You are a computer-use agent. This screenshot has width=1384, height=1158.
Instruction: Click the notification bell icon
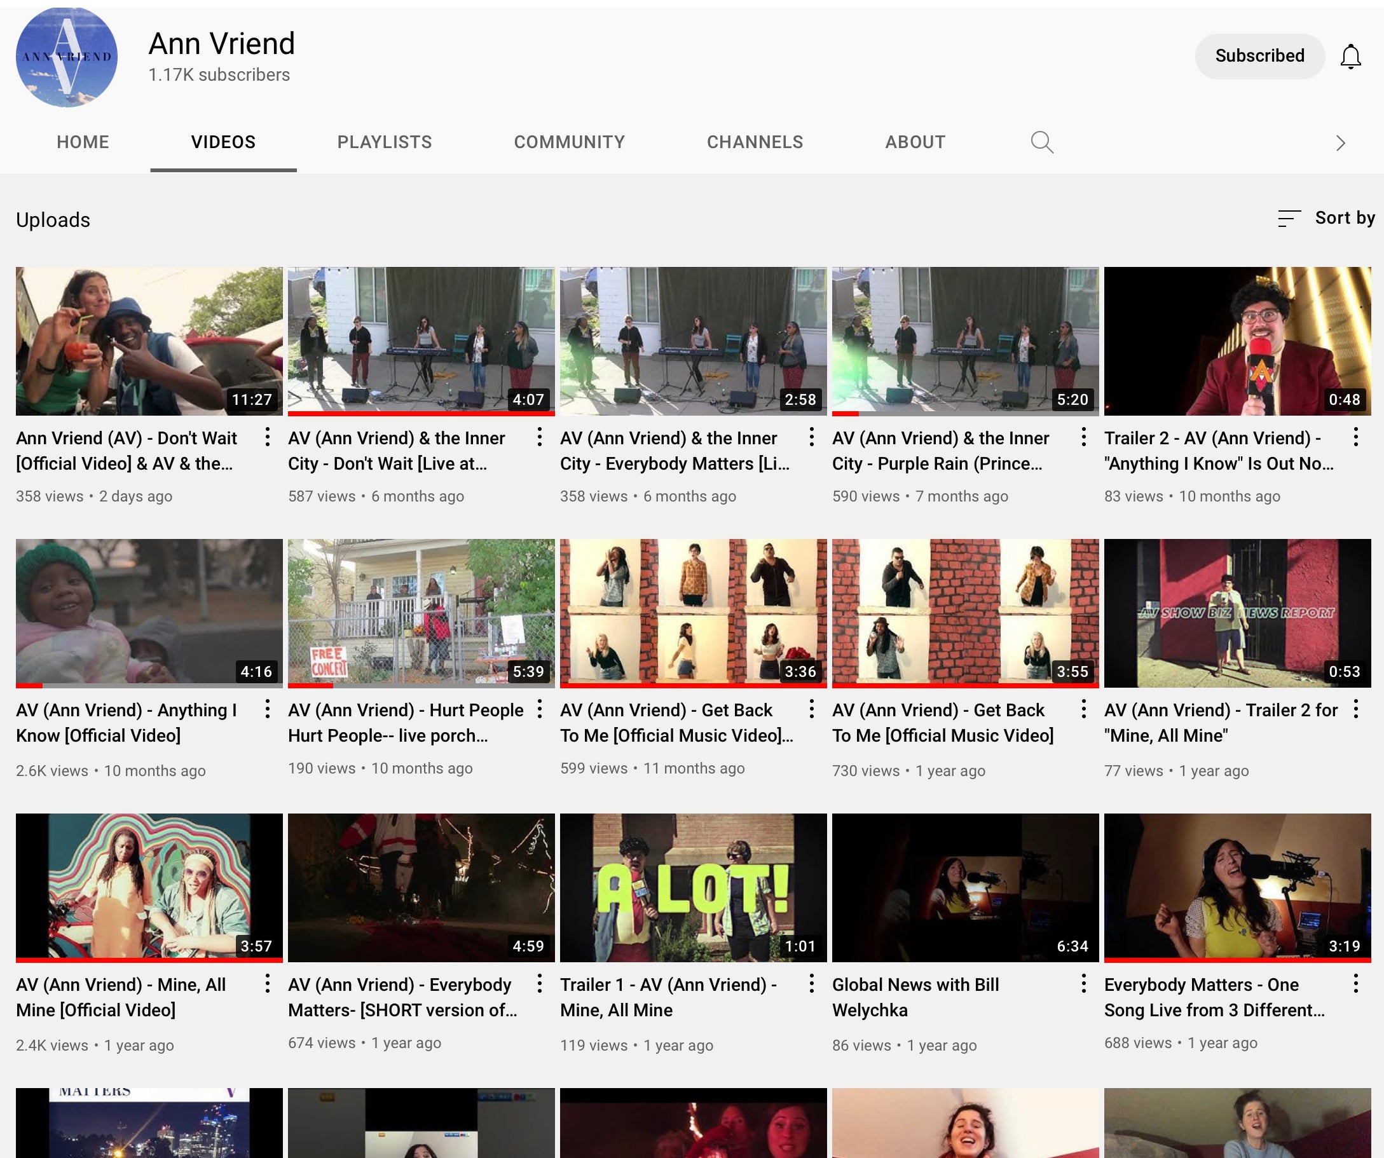pyautogui.click(x=1350, y=57)
